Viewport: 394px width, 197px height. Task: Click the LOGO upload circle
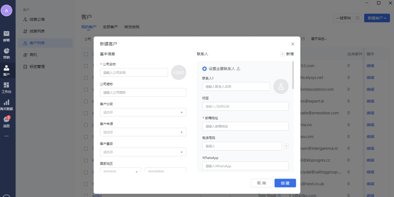tap(179, 73)
